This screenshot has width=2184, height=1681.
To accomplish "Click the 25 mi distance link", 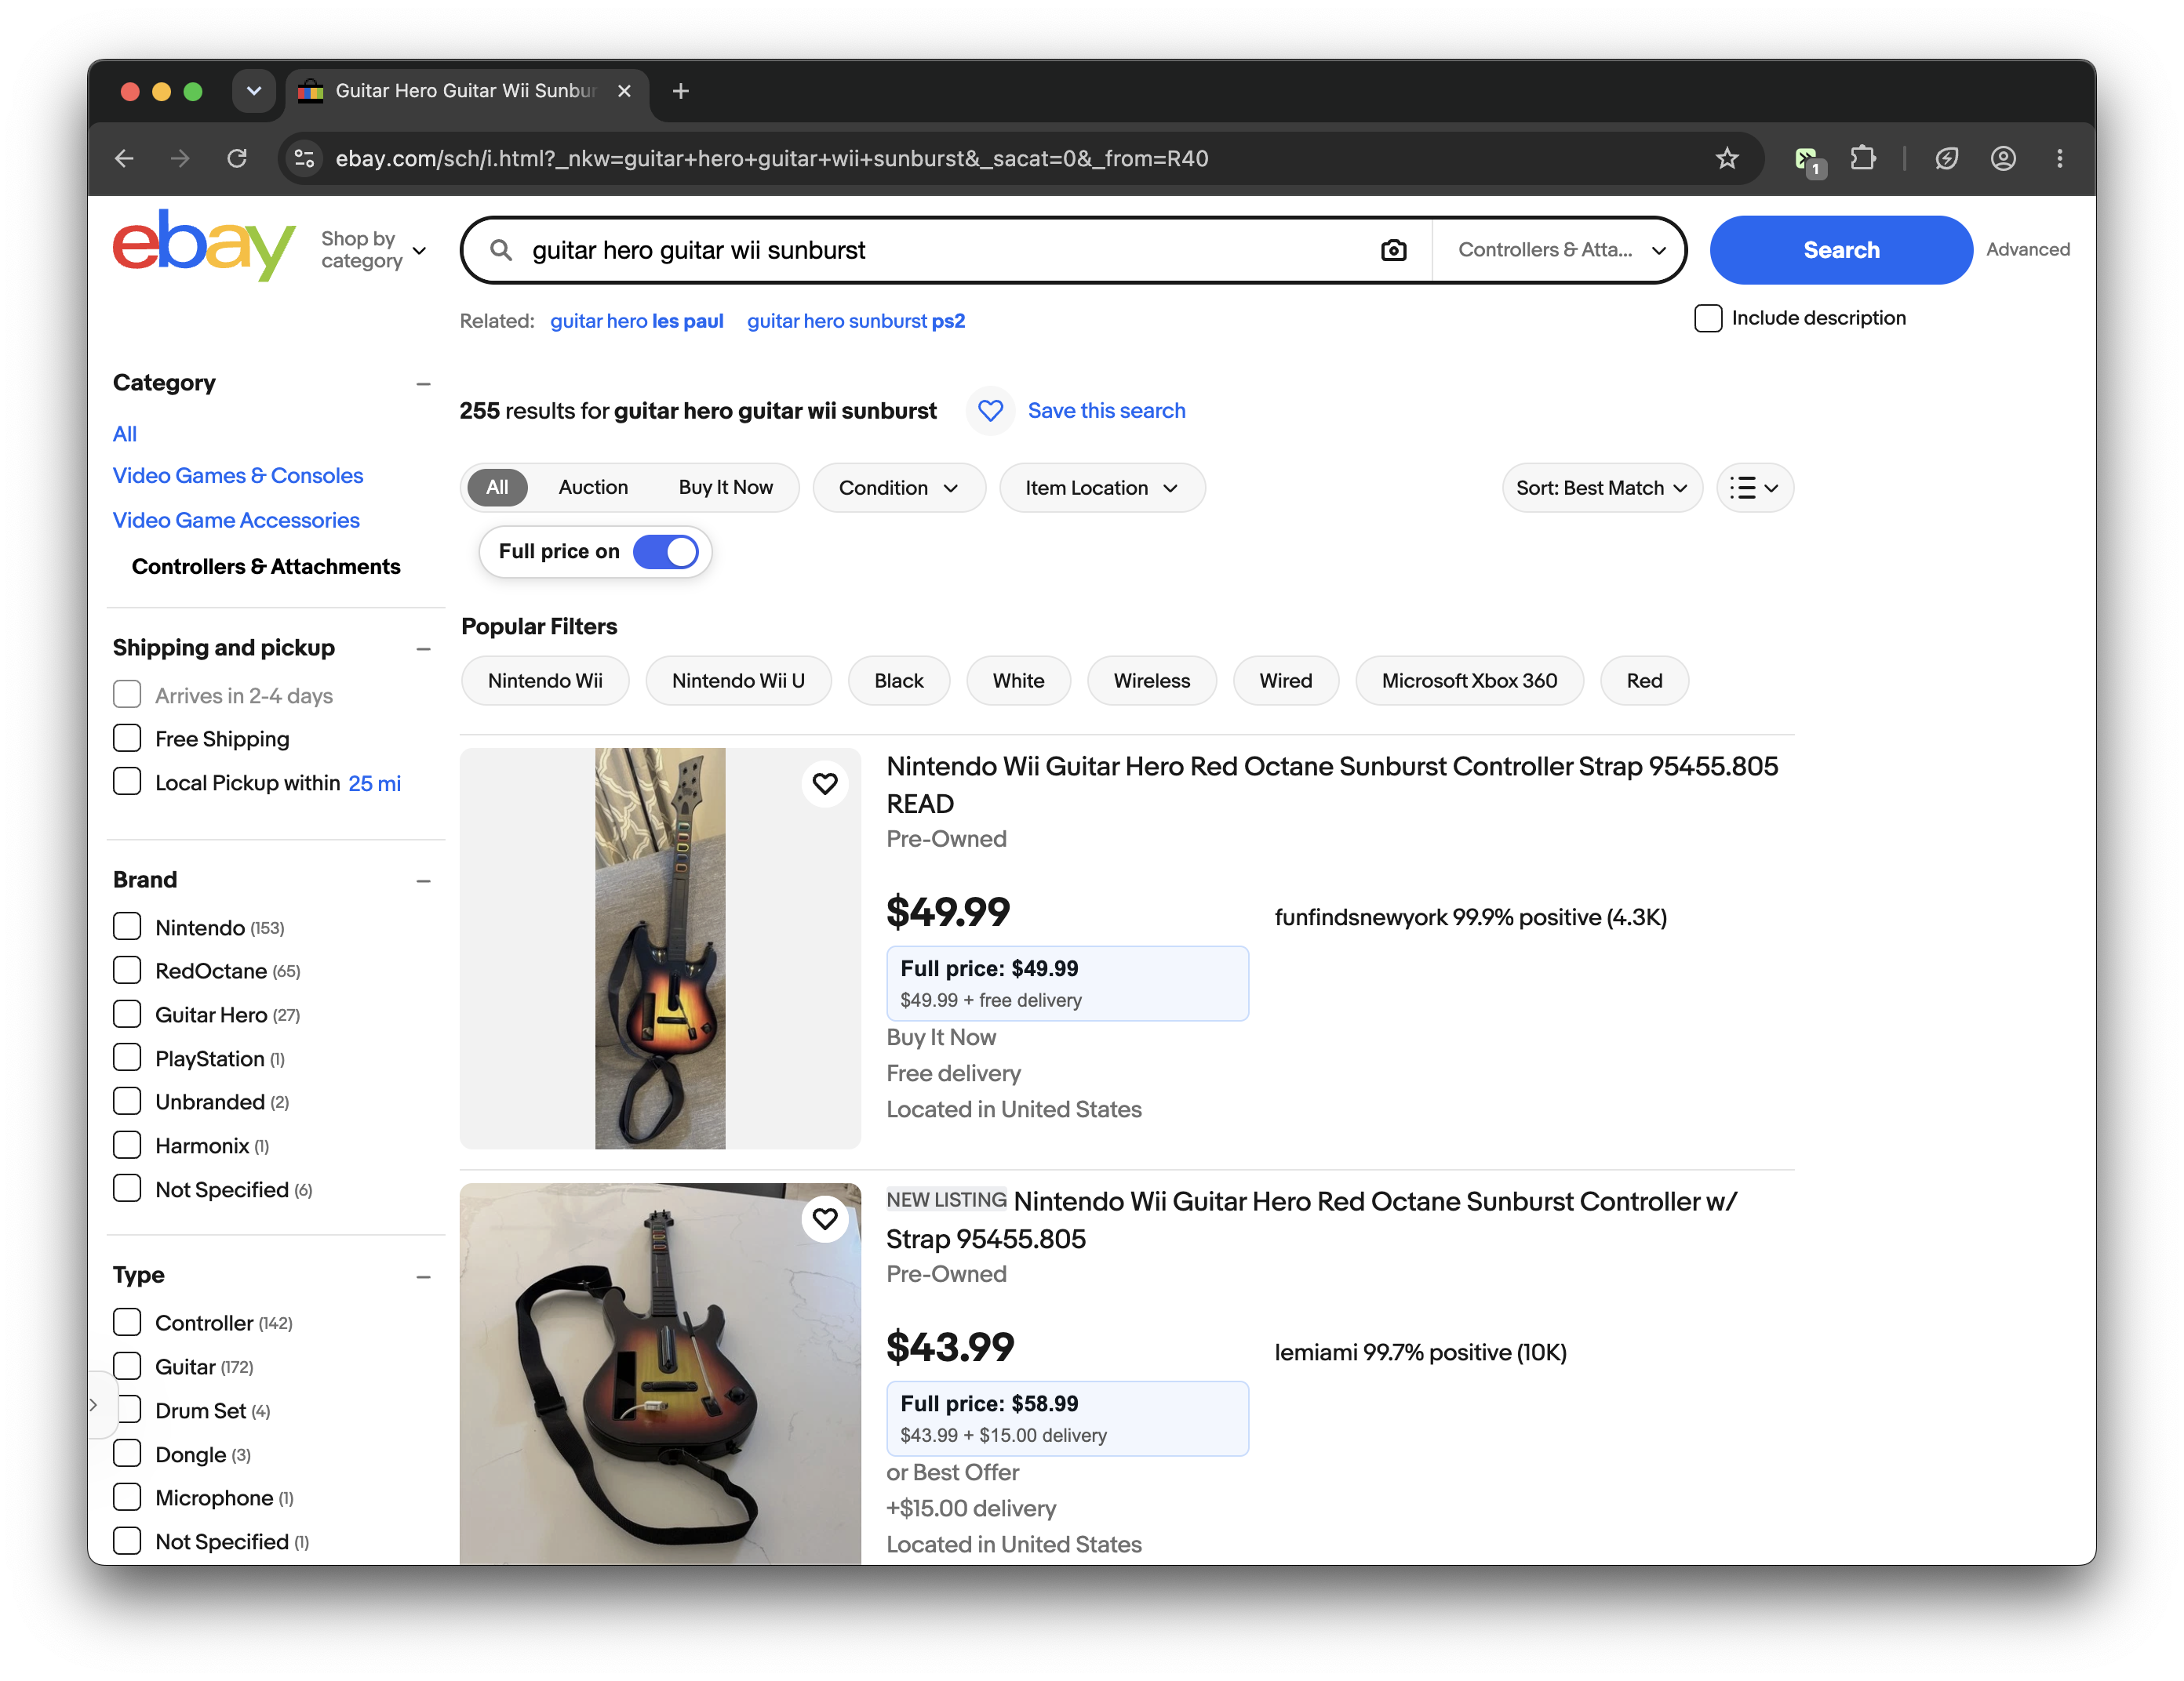I will pos(375,783).
